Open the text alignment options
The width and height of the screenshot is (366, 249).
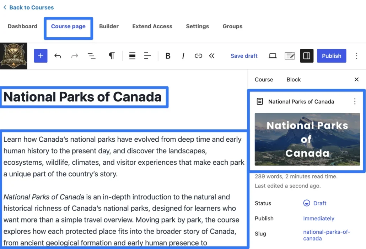tap(147, 56)
